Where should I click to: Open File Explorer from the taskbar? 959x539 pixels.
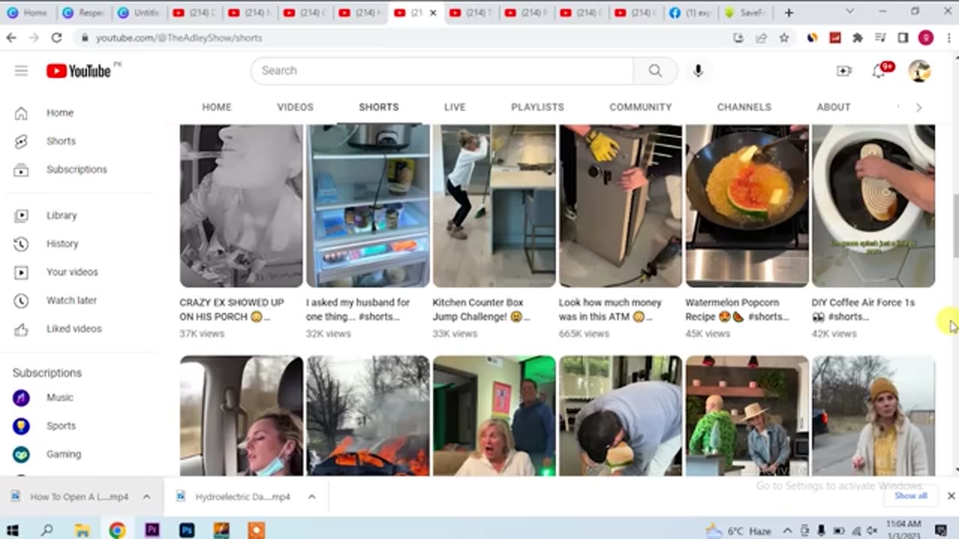(x=82, y=530)
